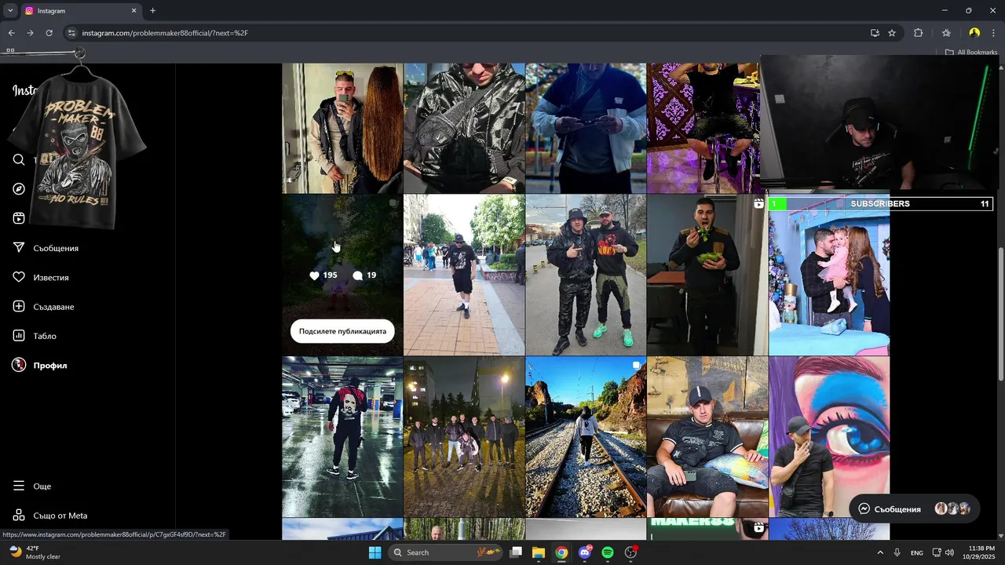Open All Bookmarks folder
The width and height of the screenshot is (1005, 565).
click(x=971, y=53)
